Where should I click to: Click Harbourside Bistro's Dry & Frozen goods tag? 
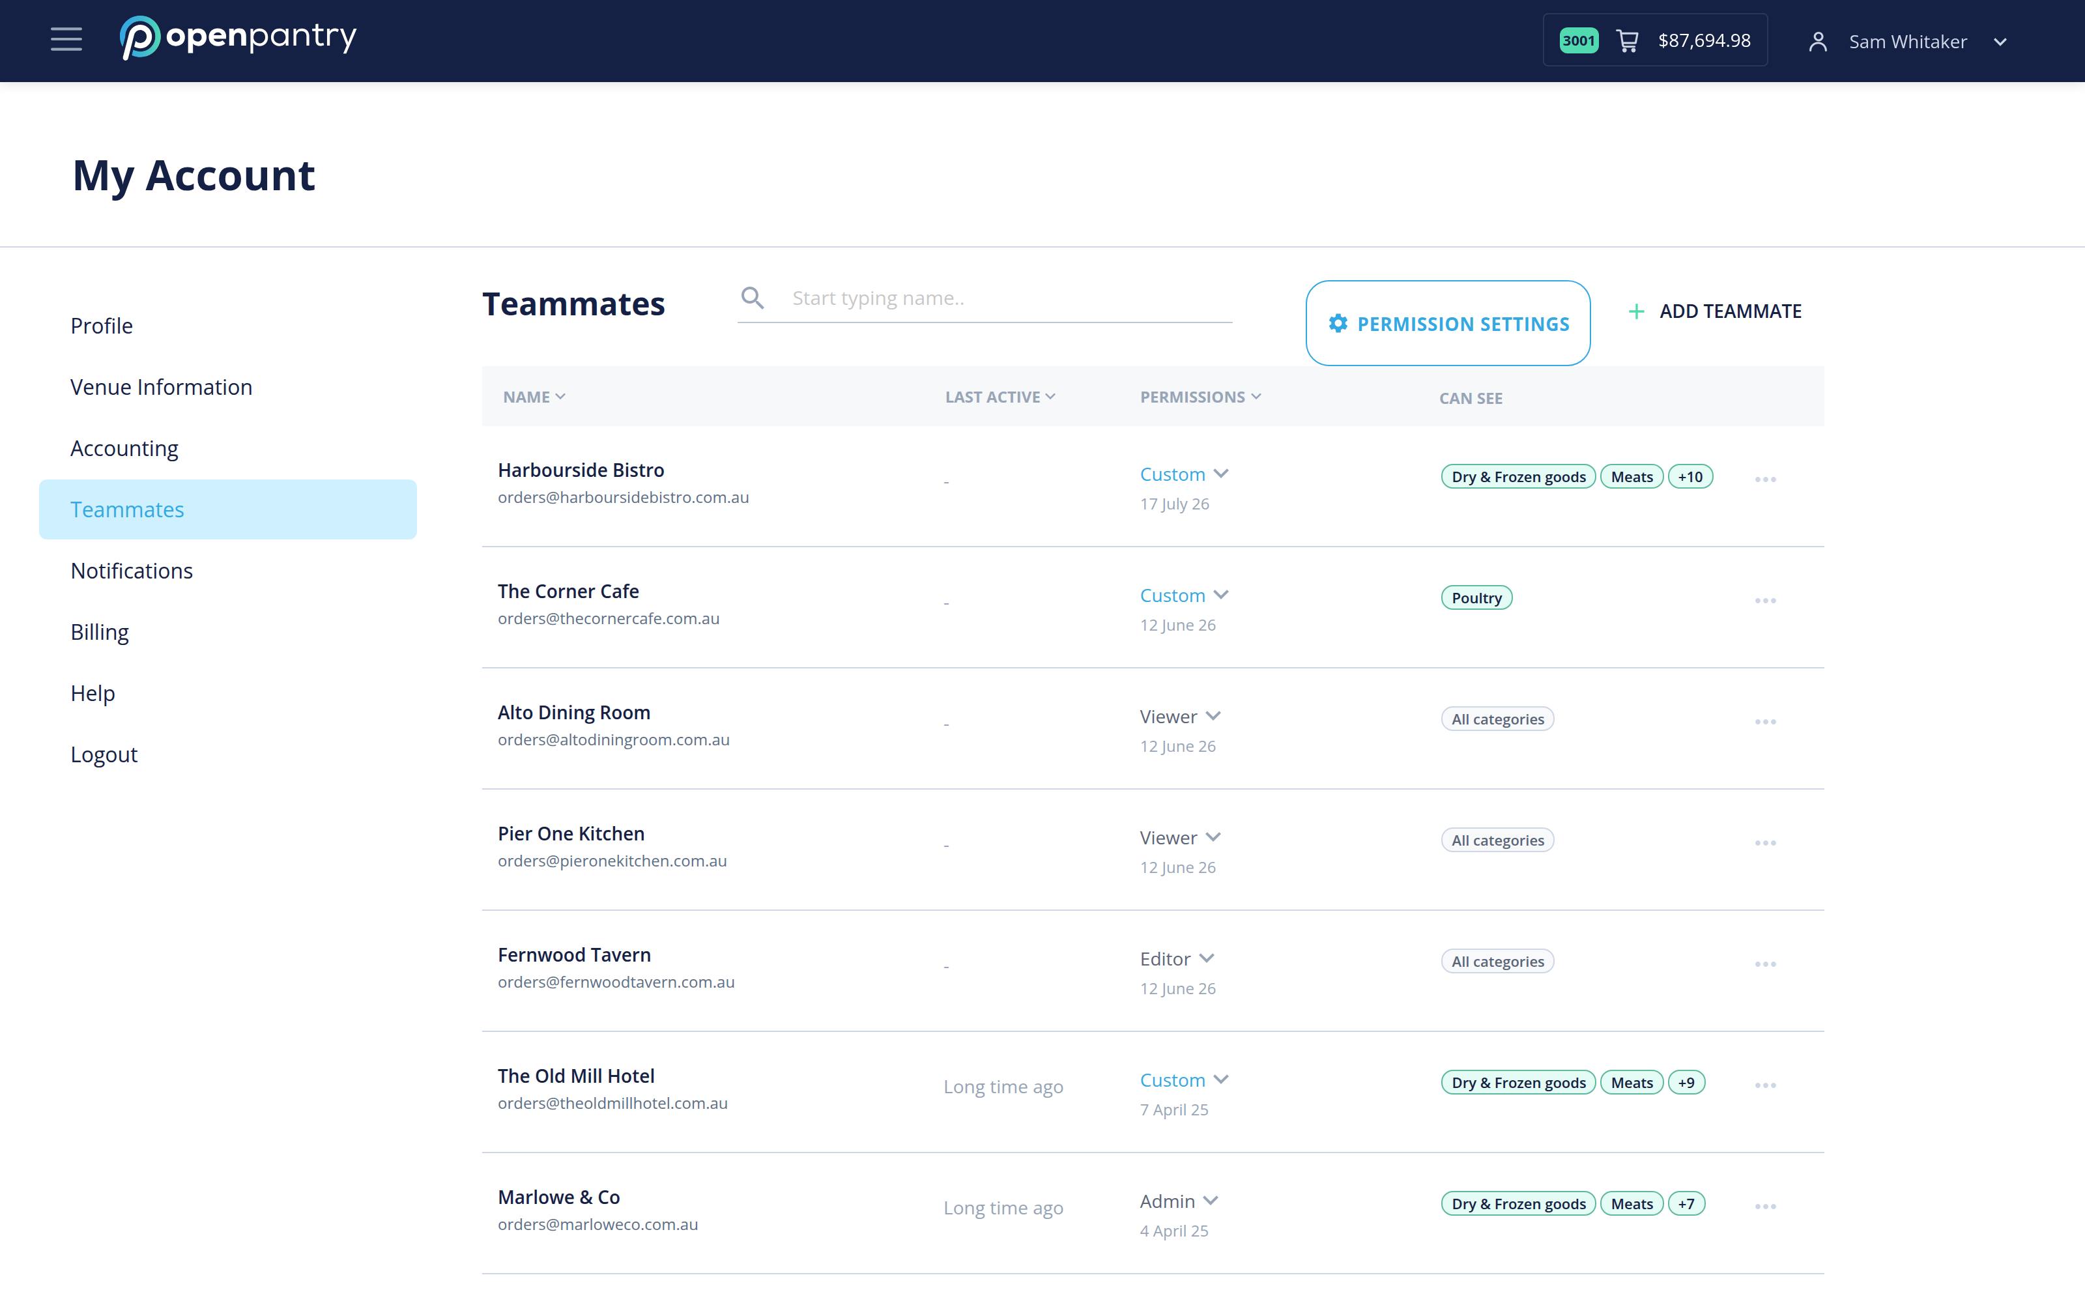pyautogui.click(x=1518, y=476)
